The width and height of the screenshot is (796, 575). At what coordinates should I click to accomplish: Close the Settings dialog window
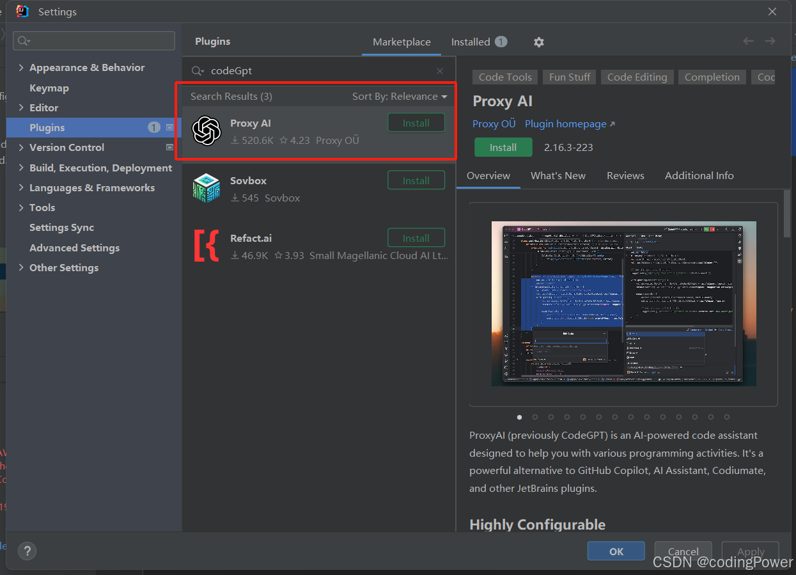point(772,12)
